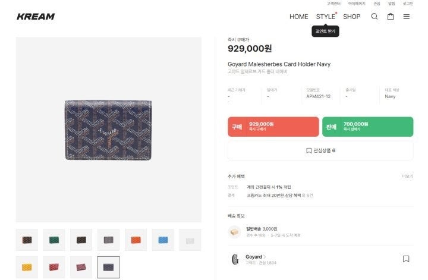Open the 고객센터 link at top
Image resolution: width=428 pixels, height=280 pixels.
(x=333, y=4)
